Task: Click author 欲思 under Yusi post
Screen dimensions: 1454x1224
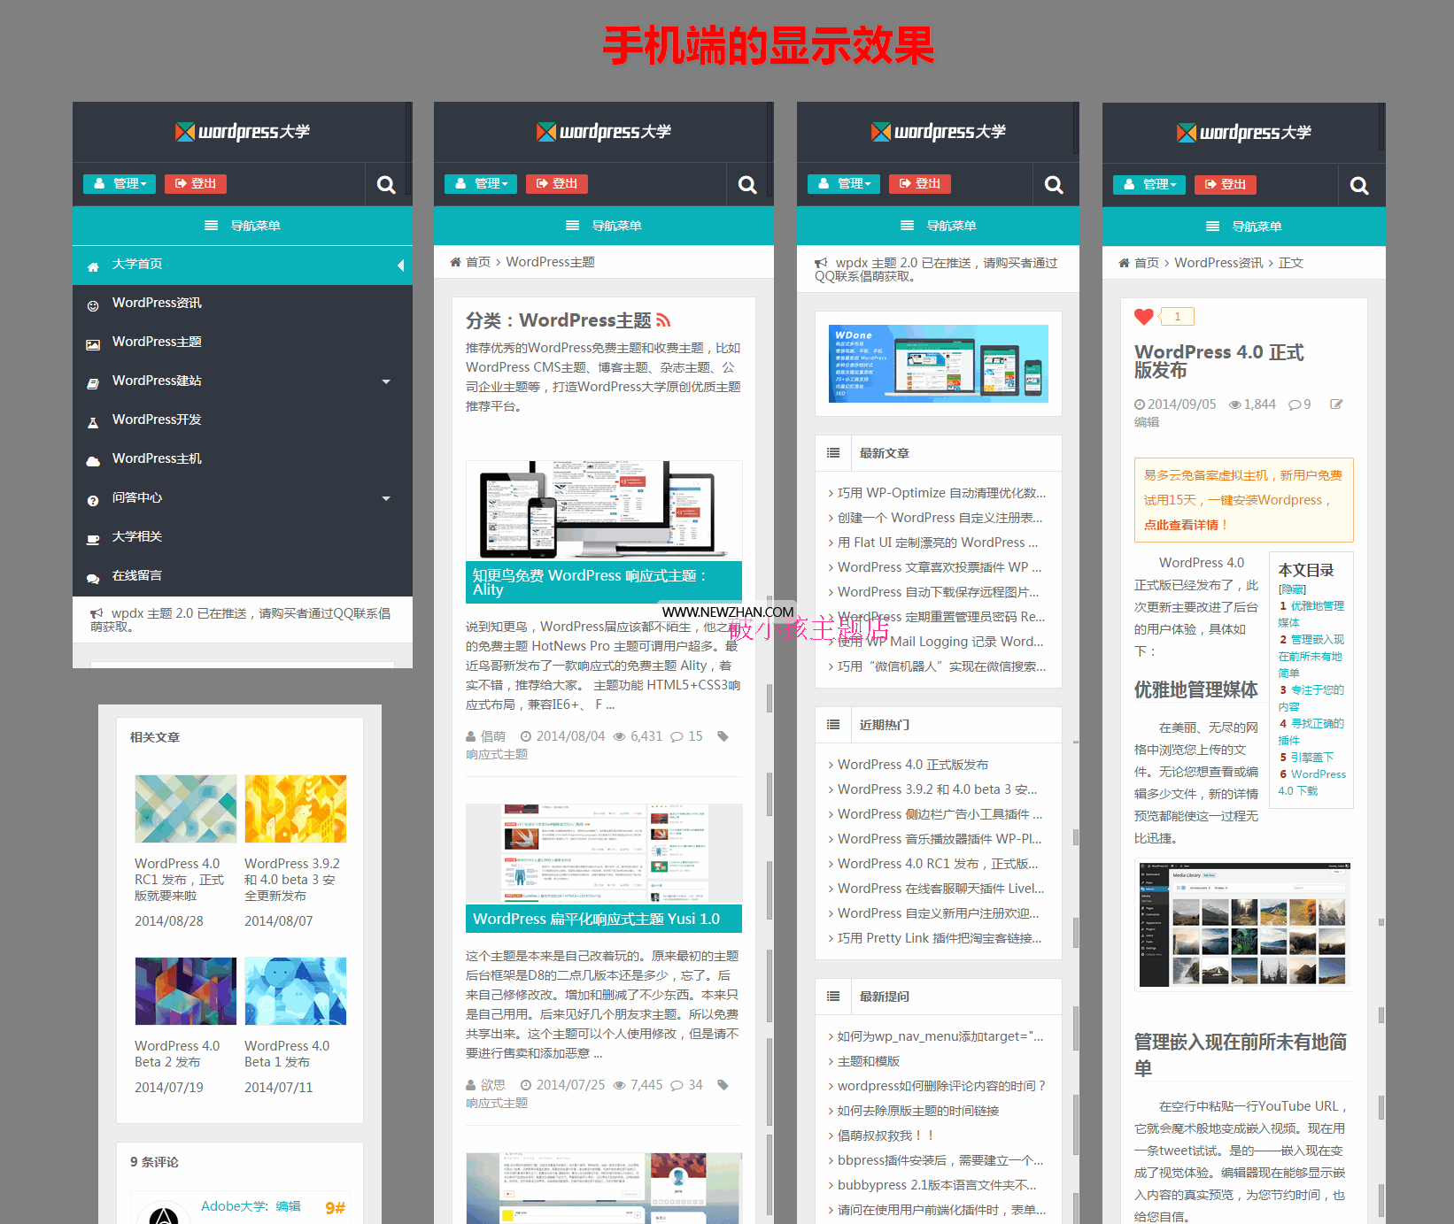Action: click(x=493, y=1085)
